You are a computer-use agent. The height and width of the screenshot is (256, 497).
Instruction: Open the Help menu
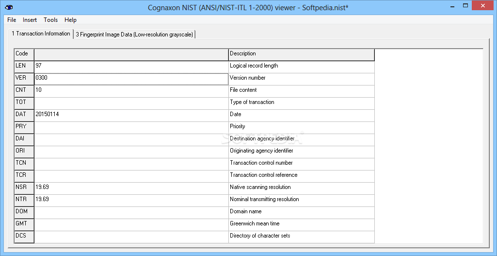tap(70, 20)
